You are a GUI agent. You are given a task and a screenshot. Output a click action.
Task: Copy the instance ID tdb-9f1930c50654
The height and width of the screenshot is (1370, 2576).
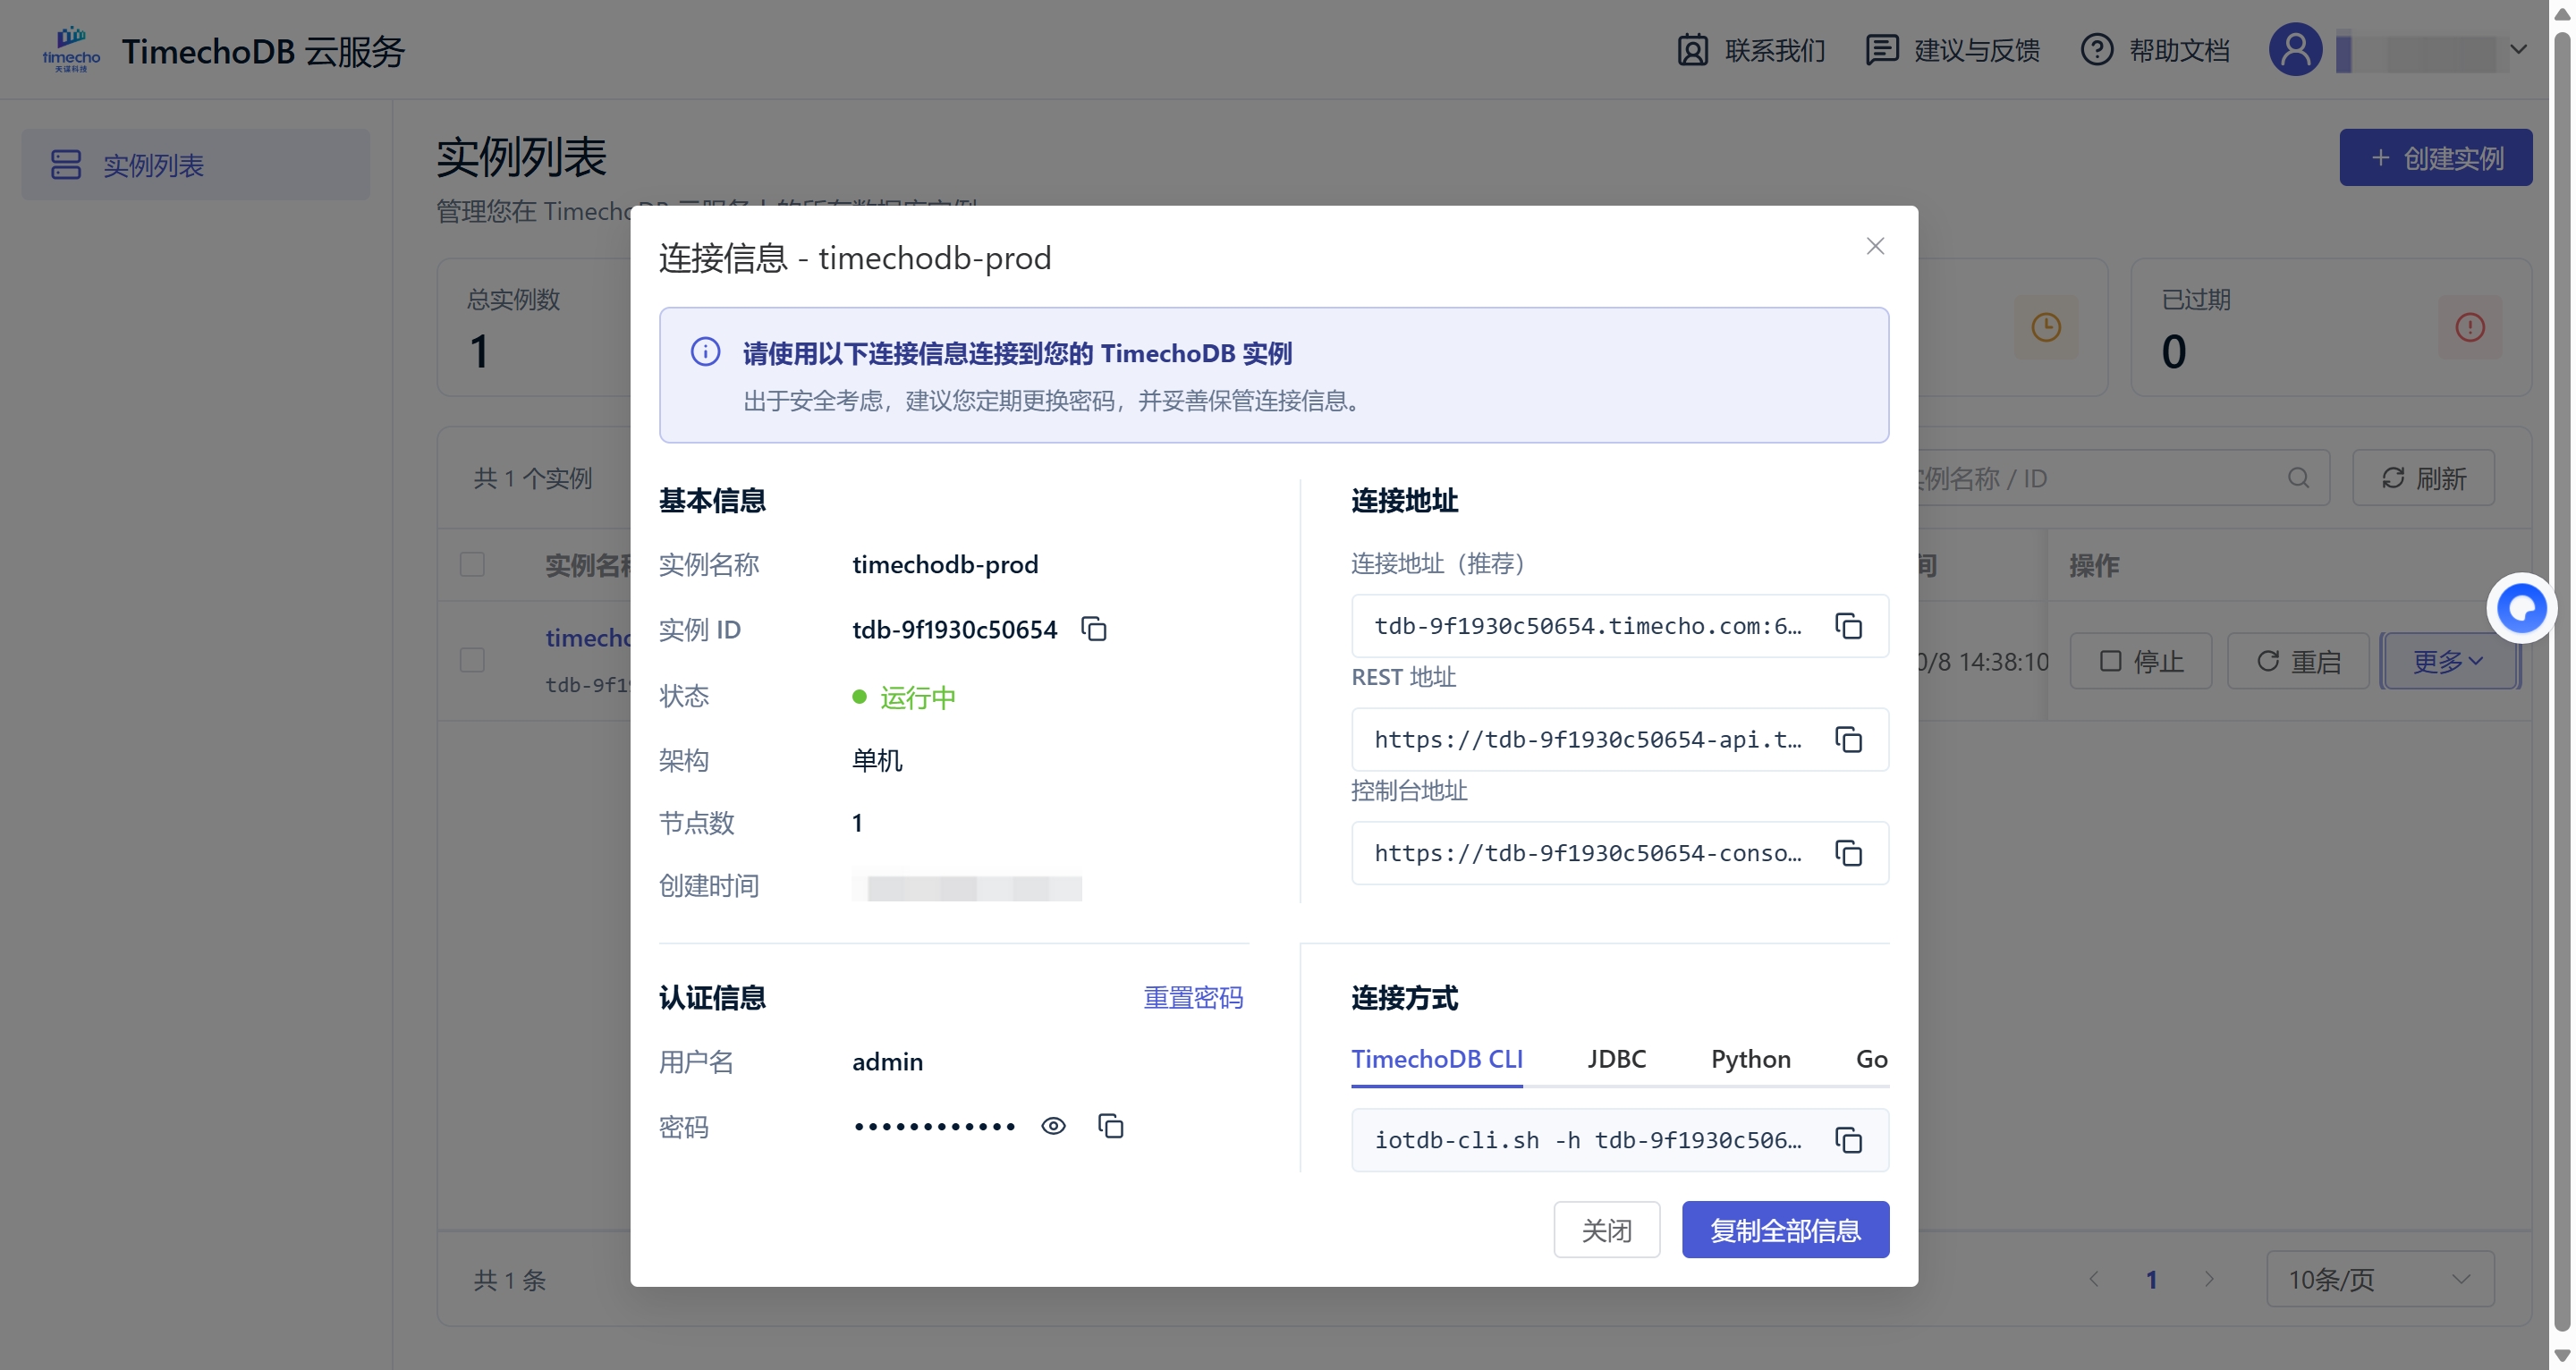(1094, 629)
